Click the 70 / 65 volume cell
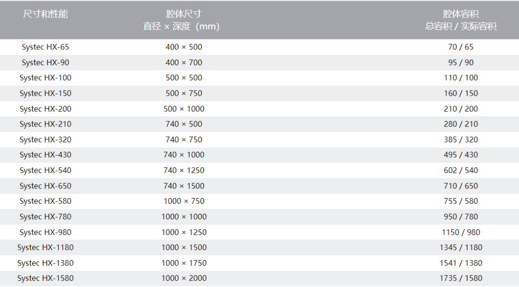The height and width of the screenshot is (287, 519). pos(460,47)
